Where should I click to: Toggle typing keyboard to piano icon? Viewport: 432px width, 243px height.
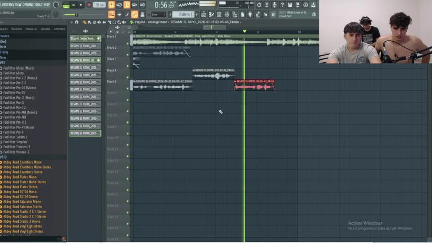pyautogui.click(x=112, y=14)
